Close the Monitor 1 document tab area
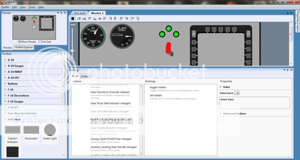This screenshot has width=300, height=160. point(291,13)
